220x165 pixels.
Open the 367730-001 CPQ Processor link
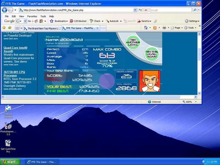pyautogui.click(x=14, y=74)
